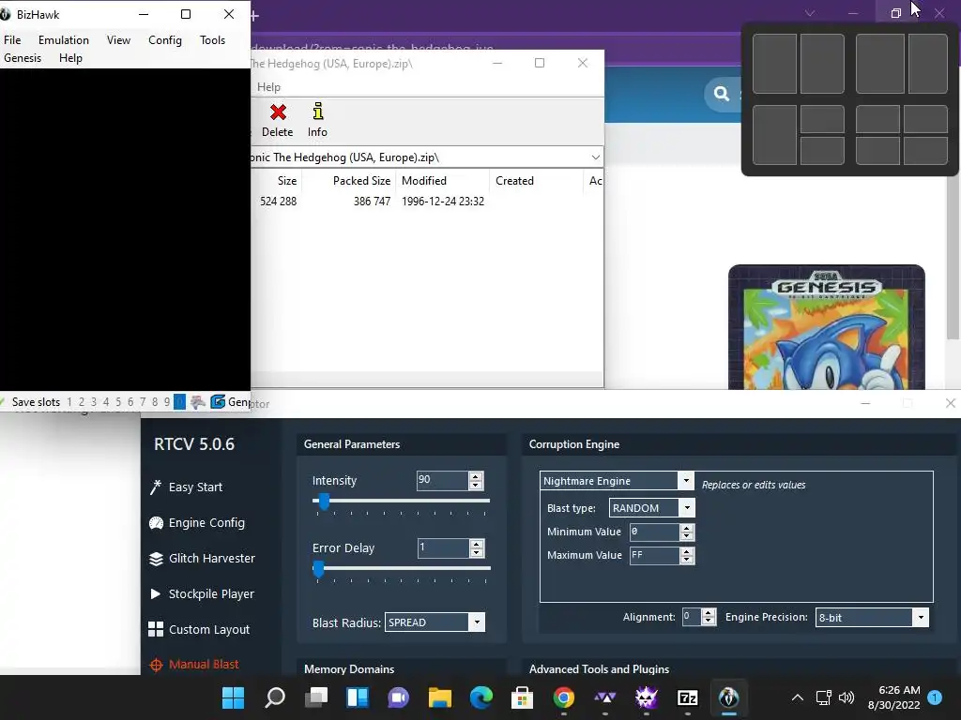Open Microsoft Edge from the taskbar
This screenshot has height=720, width=961.
point(481,697)
